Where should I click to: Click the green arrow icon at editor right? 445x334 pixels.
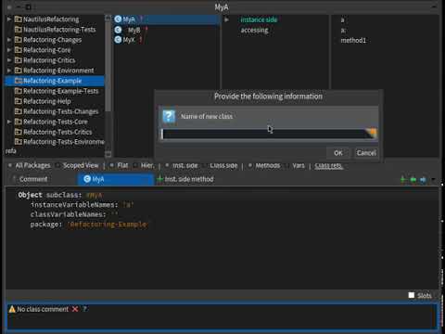(x=413, y=179)
